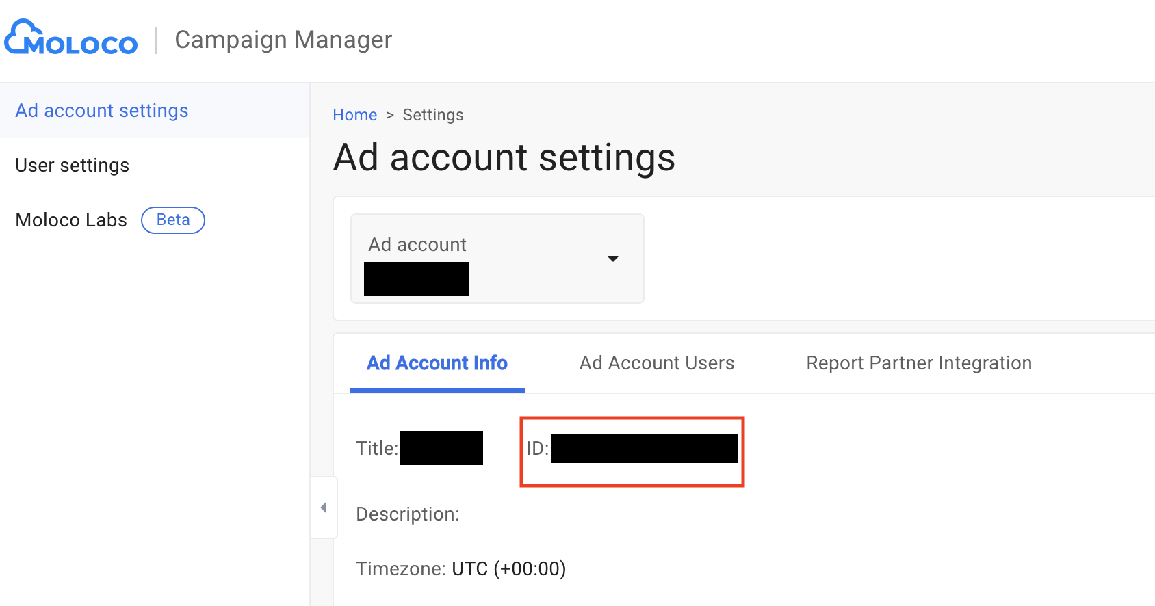Viewport: 1155px width, 606px height.
Task: Click the Description label
Action: coord(408,514)
